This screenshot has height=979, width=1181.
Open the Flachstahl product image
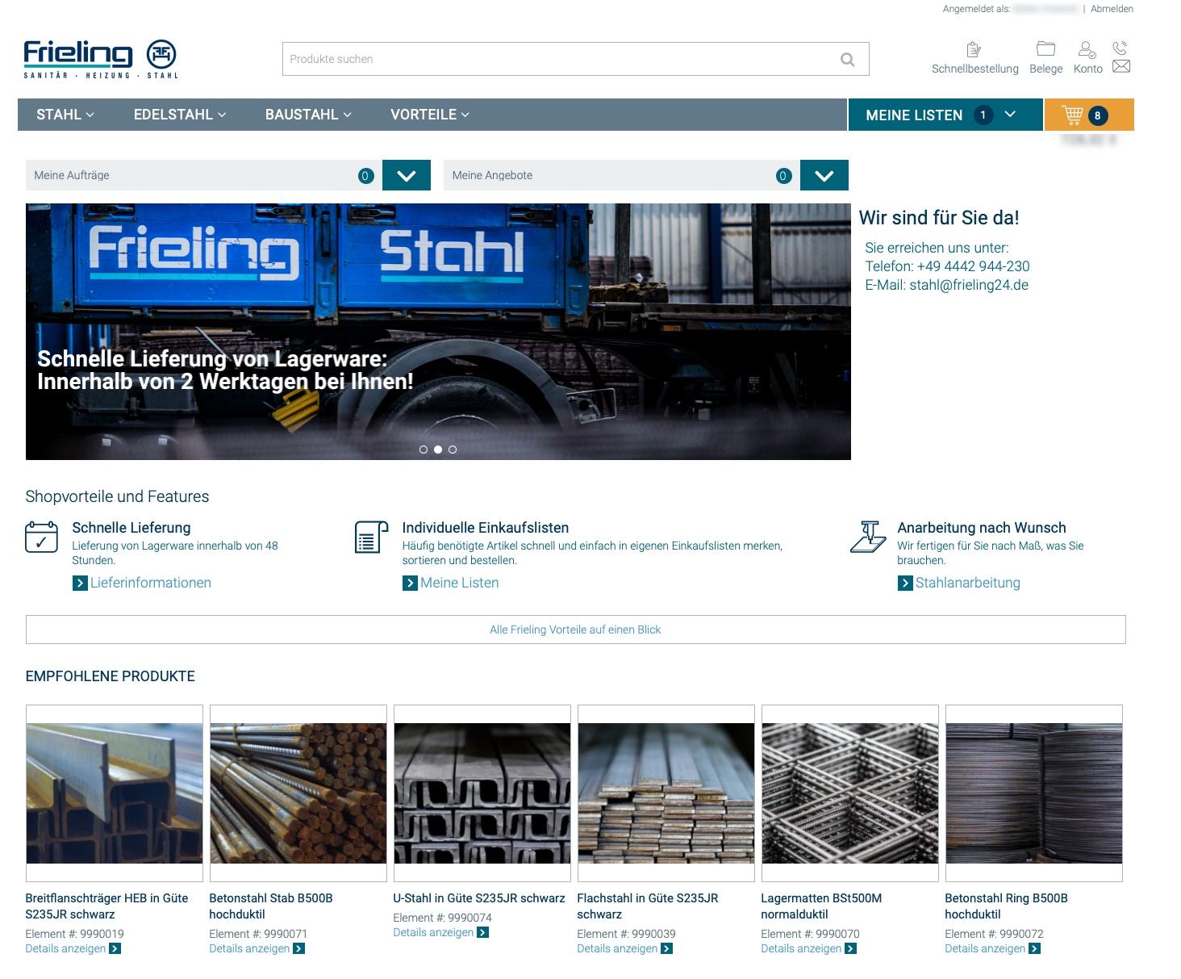pos(666,793)
